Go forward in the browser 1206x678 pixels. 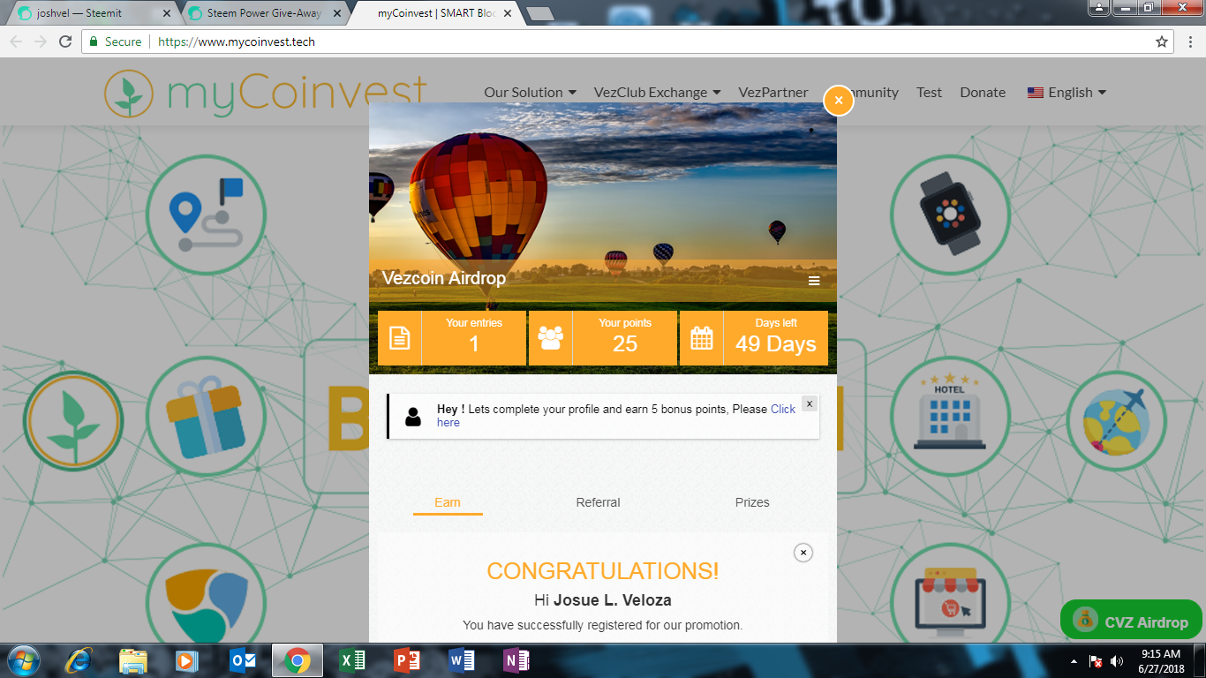pos(41,41)
